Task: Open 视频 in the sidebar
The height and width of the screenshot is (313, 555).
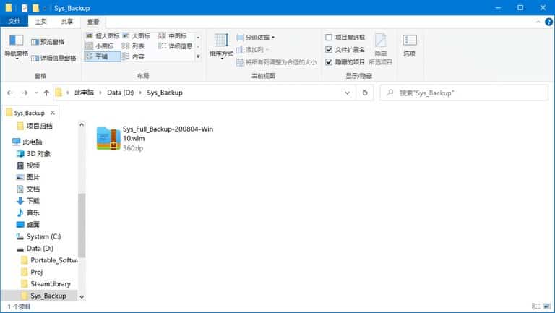Action: coord(29,166)
